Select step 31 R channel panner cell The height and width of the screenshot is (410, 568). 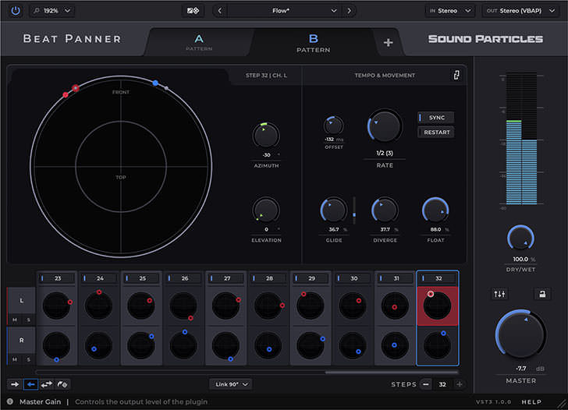(x=396, y=345)
